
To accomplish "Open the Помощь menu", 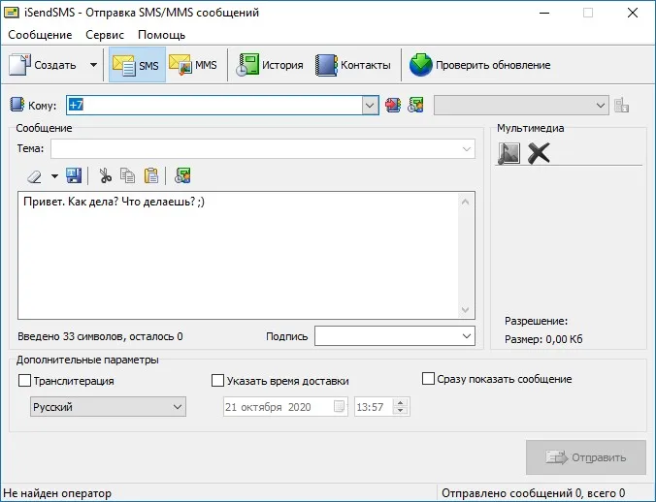I will [161, 35].
